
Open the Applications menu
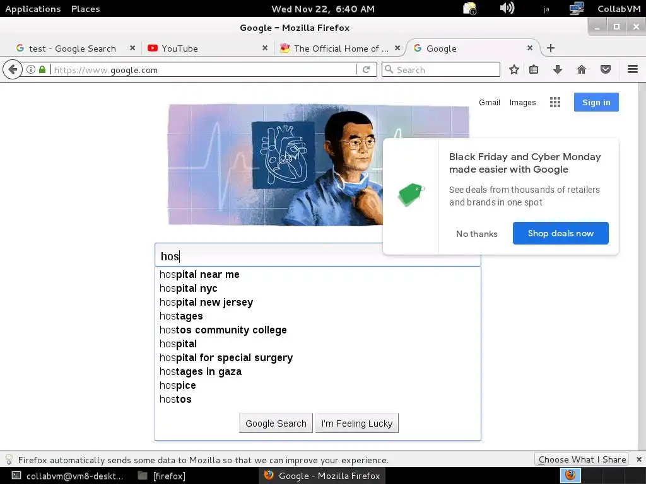[x=33, y=9]
